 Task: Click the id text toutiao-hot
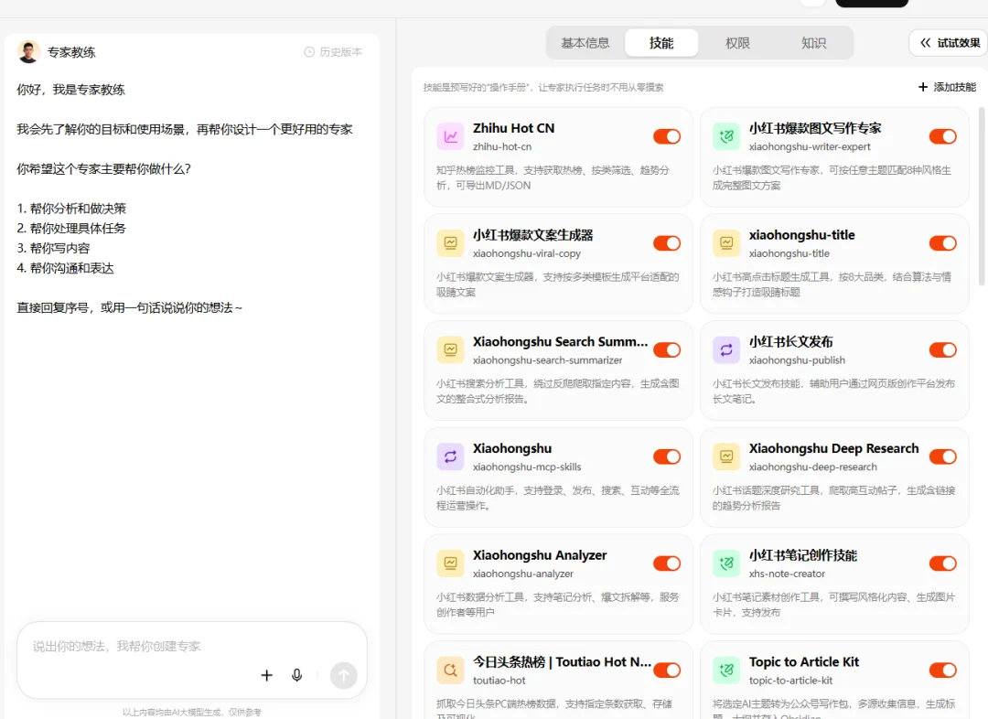[x=499, y=681]
